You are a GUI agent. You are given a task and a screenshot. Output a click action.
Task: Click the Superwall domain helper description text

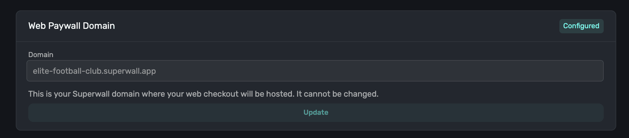pos(203,94)
